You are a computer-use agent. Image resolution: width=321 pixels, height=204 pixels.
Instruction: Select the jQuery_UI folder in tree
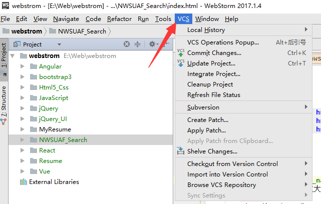click(53, 119)
